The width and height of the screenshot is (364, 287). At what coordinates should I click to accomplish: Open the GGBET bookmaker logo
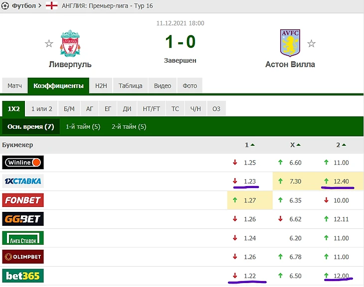pos(23,219)
